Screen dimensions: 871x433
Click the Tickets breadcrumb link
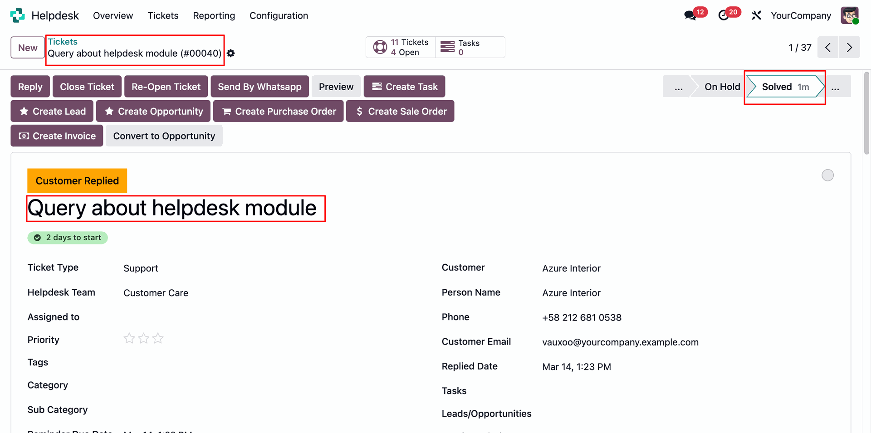[x=63, y=42]
